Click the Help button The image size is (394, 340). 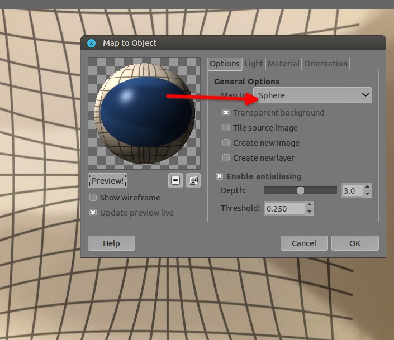(x=111, y=243)
